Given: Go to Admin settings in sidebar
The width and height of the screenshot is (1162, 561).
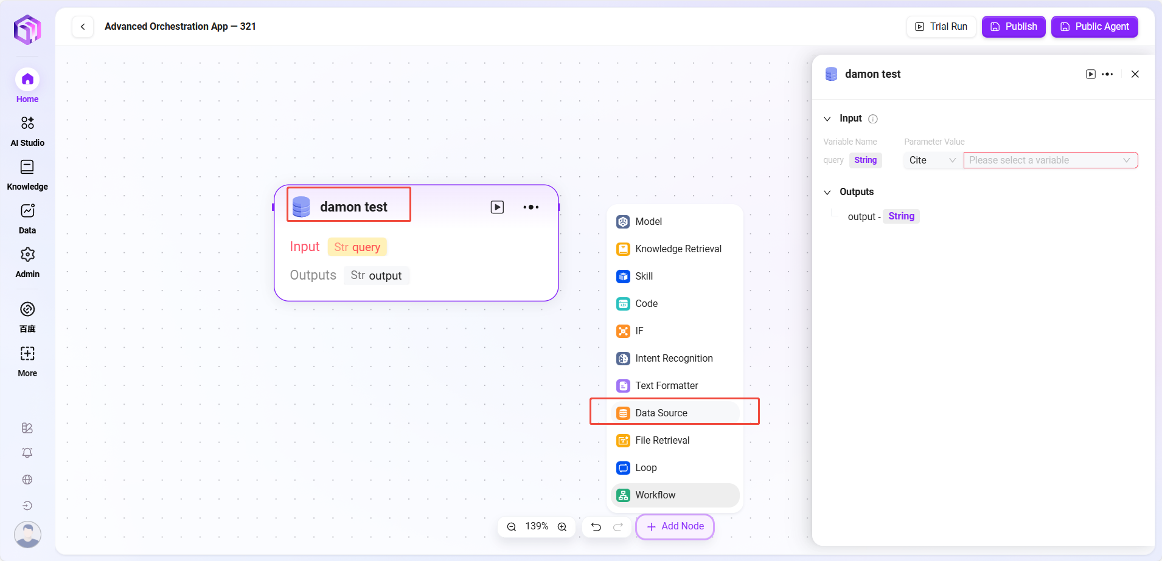Looking at the screenshot, I should click(27, 263).
